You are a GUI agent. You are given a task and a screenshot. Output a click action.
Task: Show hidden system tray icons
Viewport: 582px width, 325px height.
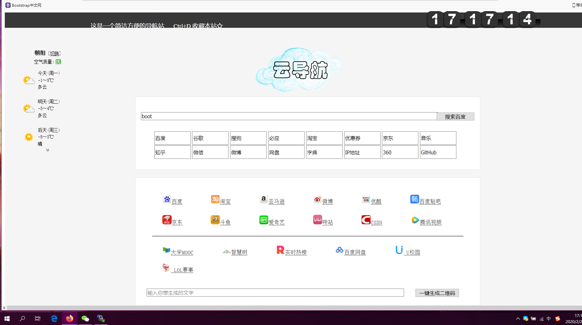[x=518, y=319]
